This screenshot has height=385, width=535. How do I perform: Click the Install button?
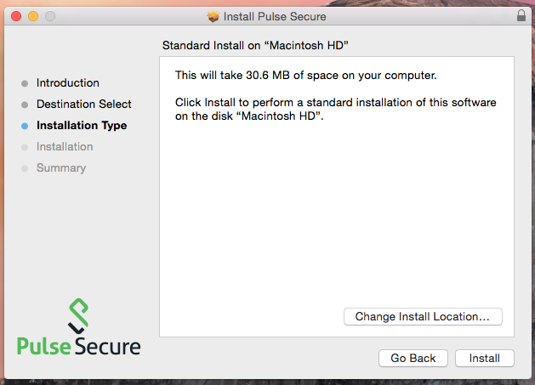click(485, 358)
